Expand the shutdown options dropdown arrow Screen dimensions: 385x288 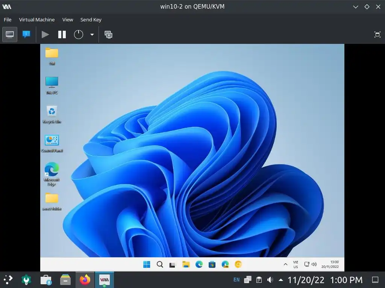point(92,34)
